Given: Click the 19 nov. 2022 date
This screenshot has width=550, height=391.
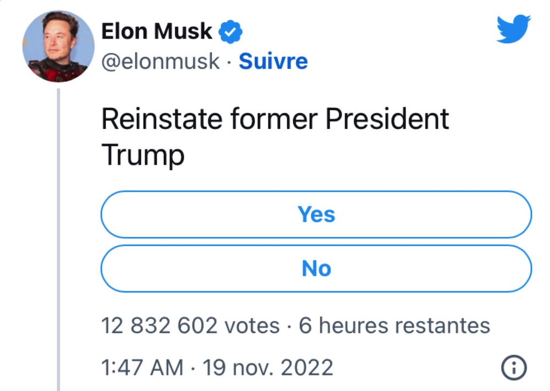Looking at the screenshot, I should coord(268,367).
